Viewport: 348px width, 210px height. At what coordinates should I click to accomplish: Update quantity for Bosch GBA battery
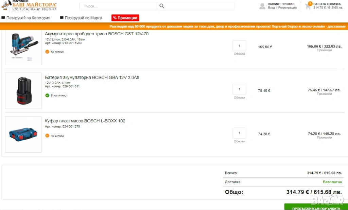(239, 98)
